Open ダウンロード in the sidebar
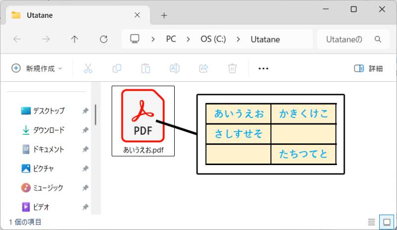The image size is (397, 230). [x=43, y=130]
